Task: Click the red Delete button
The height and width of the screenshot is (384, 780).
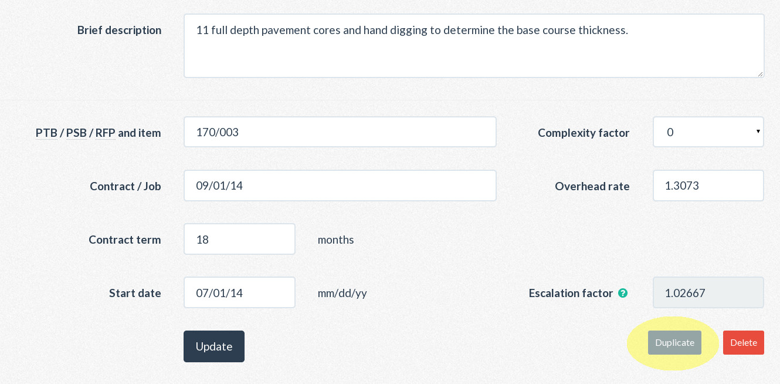Action: 743,343
